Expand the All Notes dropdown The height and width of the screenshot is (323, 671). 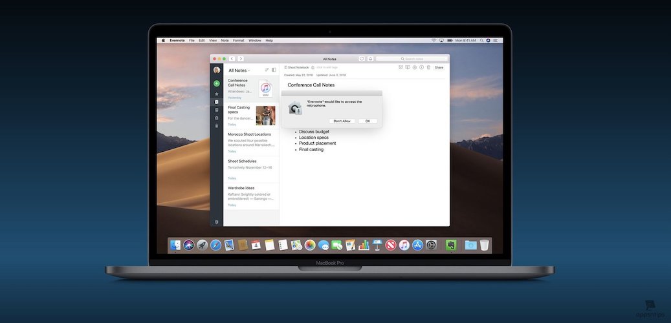coord(239,70)
